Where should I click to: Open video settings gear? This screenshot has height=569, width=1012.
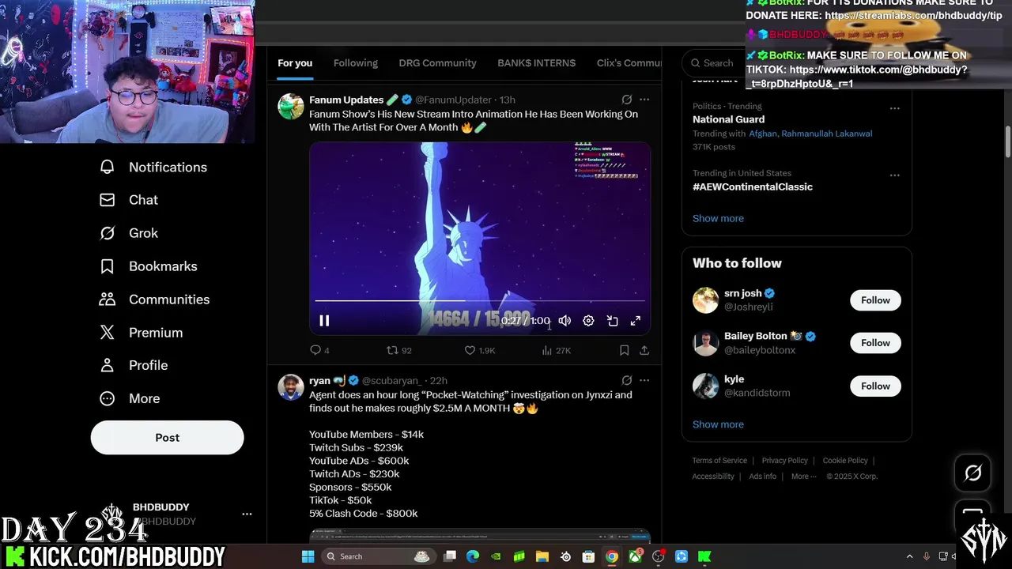(x=588, y=321)
